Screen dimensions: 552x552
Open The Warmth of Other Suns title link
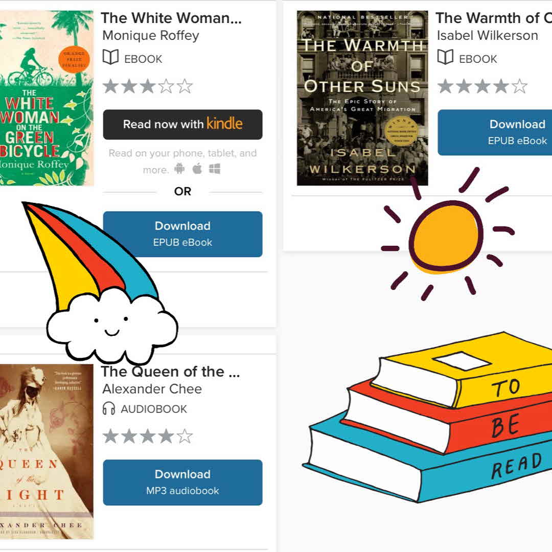(x=494, y=18)
